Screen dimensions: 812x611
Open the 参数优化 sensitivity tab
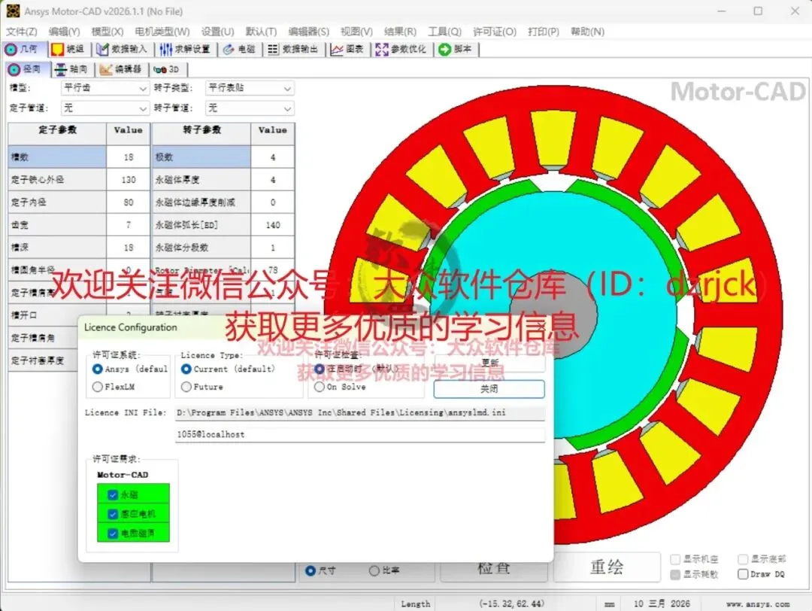click(401, 49)
